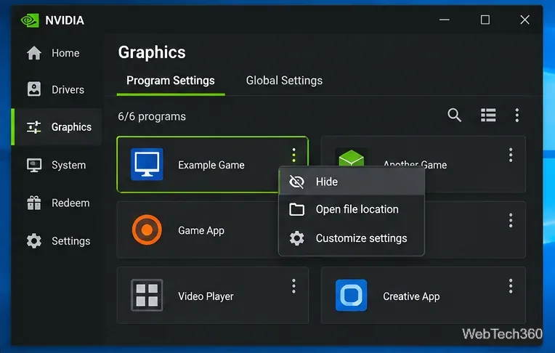Click the Graphics page heading
This screenshot has height=353, width=555.
pyautogui.click(x=152, y=52)
